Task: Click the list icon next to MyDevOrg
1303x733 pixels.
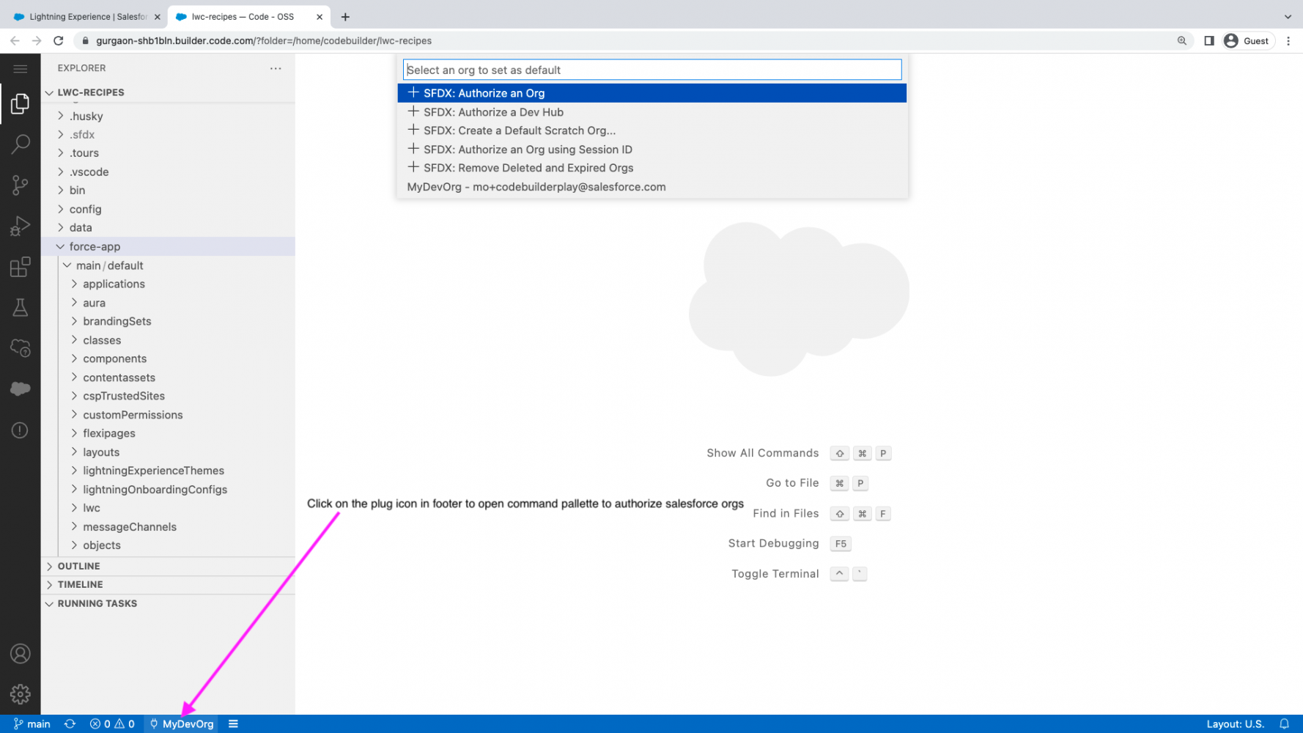Action: tap(233, 724)
